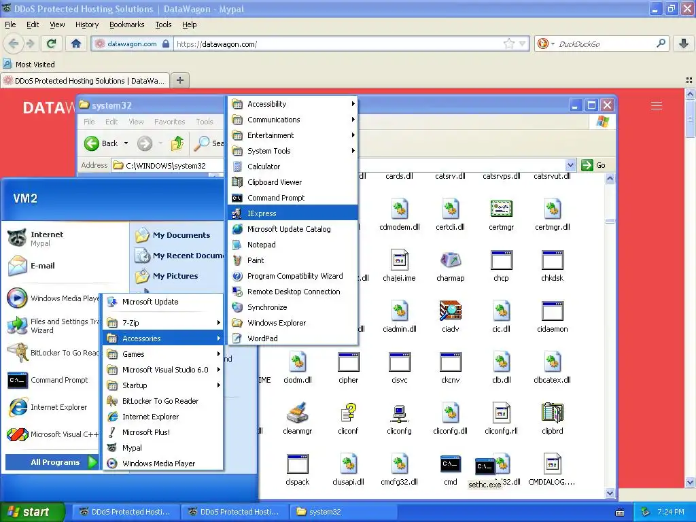Click the Back button in system32 window
The width and height of the screenshot is (696, 522).
coord(101,143)
